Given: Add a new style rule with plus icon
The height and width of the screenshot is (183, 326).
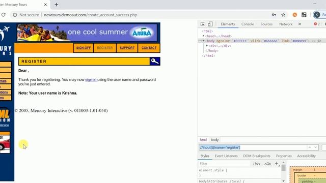Looking at the screenshot, I should coord(277,164).
